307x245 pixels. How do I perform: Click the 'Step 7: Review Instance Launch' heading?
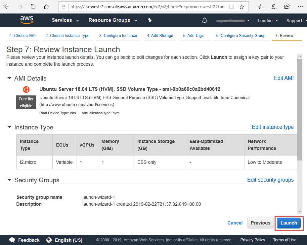63,50
